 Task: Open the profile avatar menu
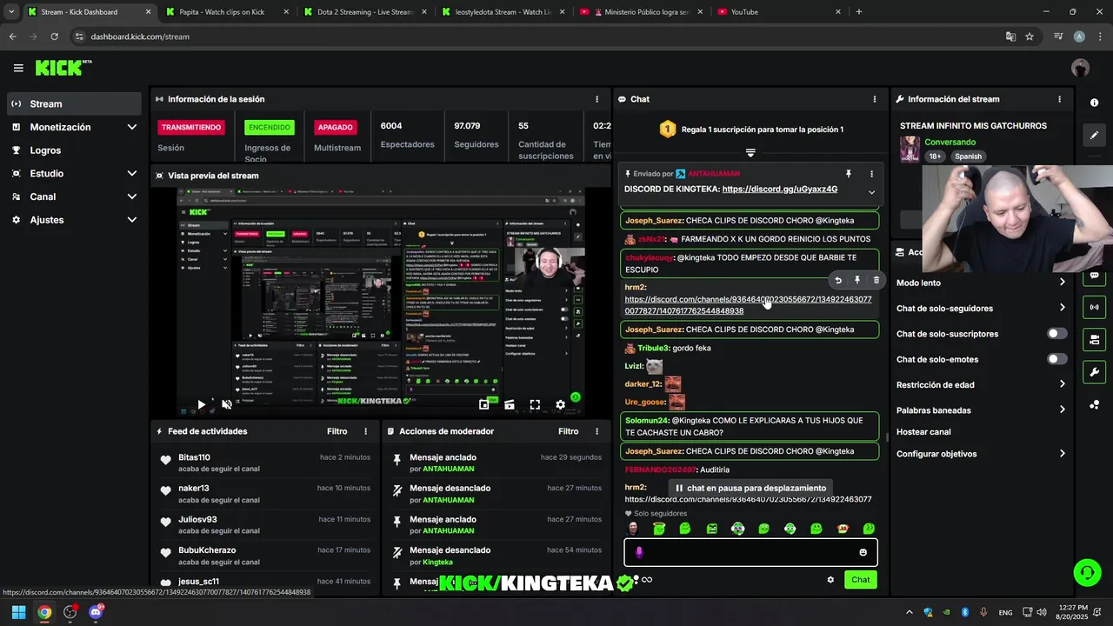(x=1080, y=68)
